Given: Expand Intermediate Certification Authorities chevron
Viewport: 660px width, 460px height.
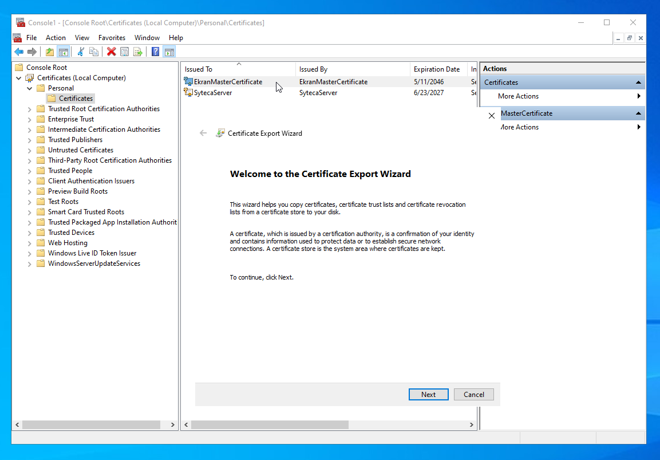Looking at the screenshot, I should point(29,129).
